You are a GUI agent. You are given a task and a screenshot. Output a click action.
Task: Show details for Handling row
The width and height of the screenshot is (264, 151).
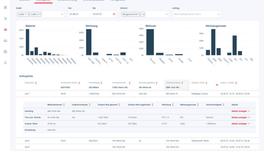pos(240,111)
